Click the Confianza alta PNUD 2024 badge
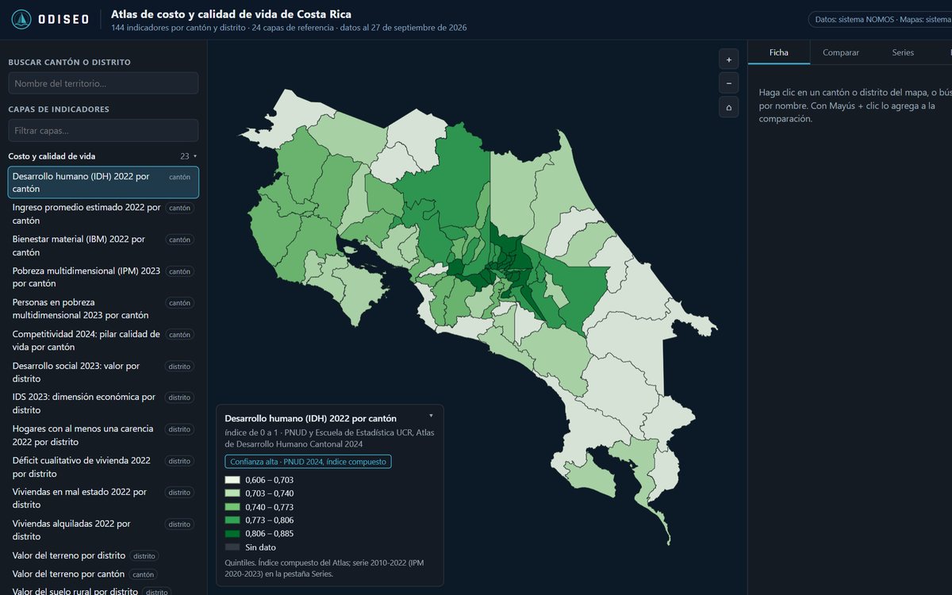Screen dimensions: 952x595 [x=308, y=462]
